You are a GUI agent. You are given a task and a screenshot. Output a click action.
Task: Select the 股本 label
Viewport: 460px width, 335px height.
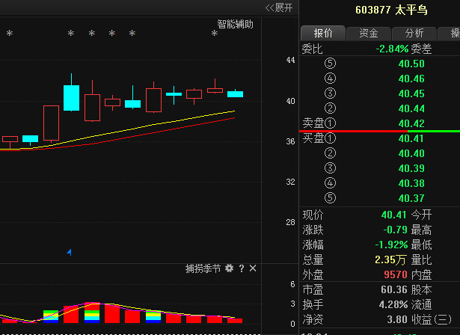pyautogui.click(x=421, y=289)
